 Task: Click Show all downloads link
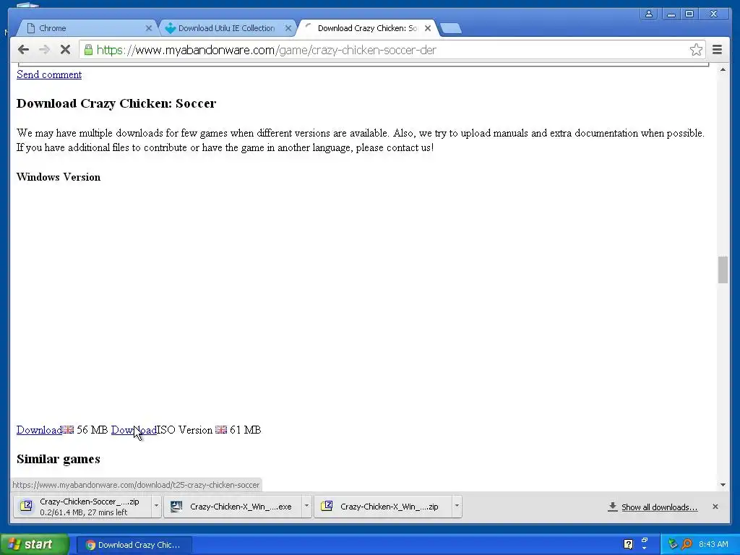[x=659, y=507]
